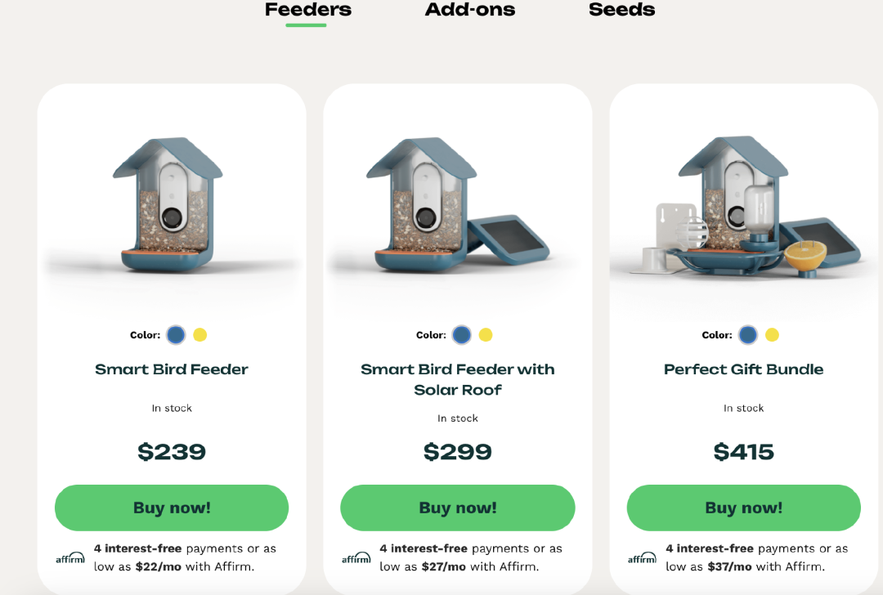Choose blue color for Smart Bird Feeder
The width and height of the screenshot is (883, 595).
[176, 335]
